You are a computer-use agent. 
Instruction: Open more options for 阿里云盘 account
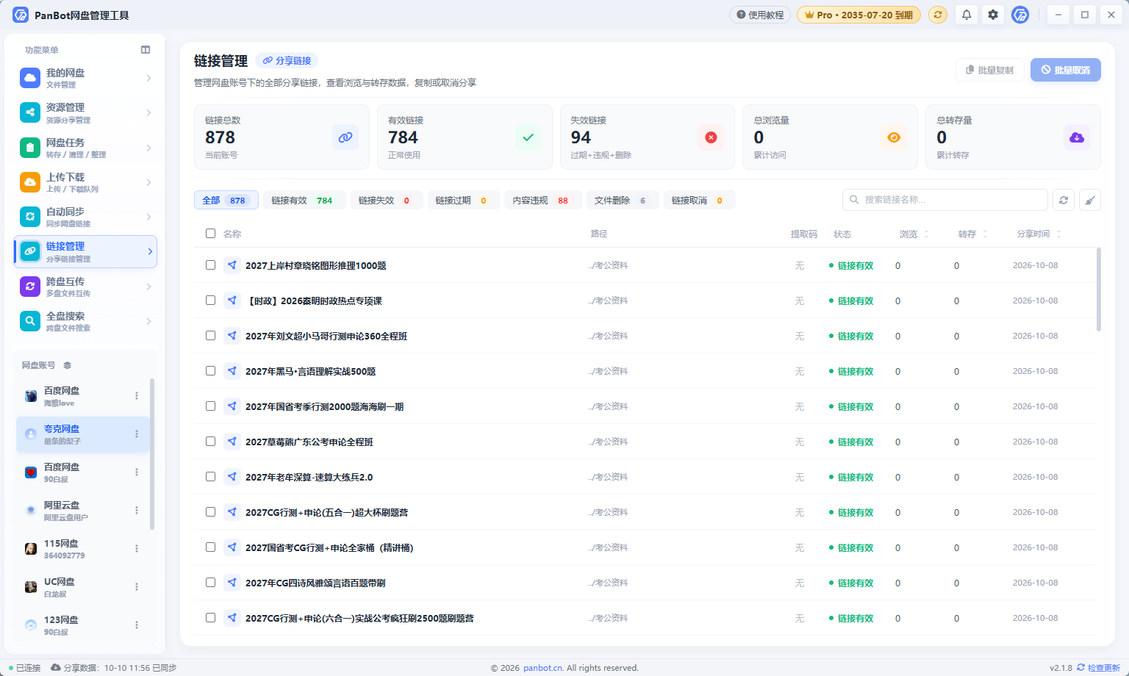coord(137,511)
